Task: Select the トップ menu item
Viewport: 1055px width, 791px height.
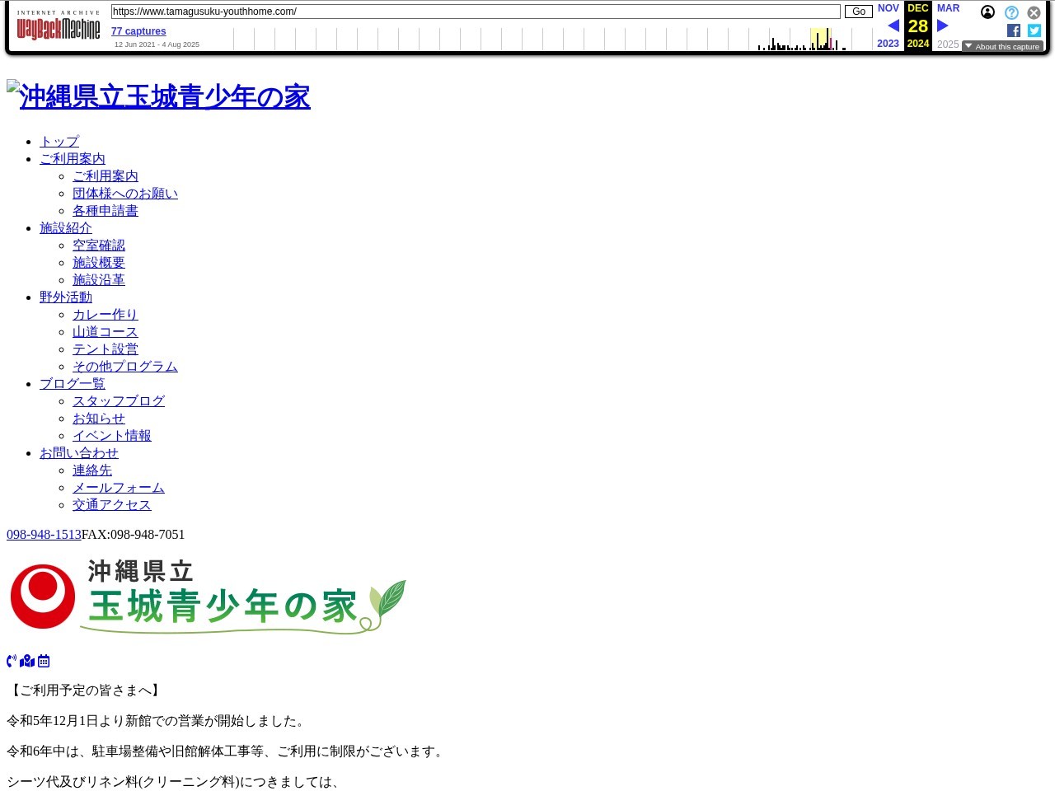Action: pos(59,142)
